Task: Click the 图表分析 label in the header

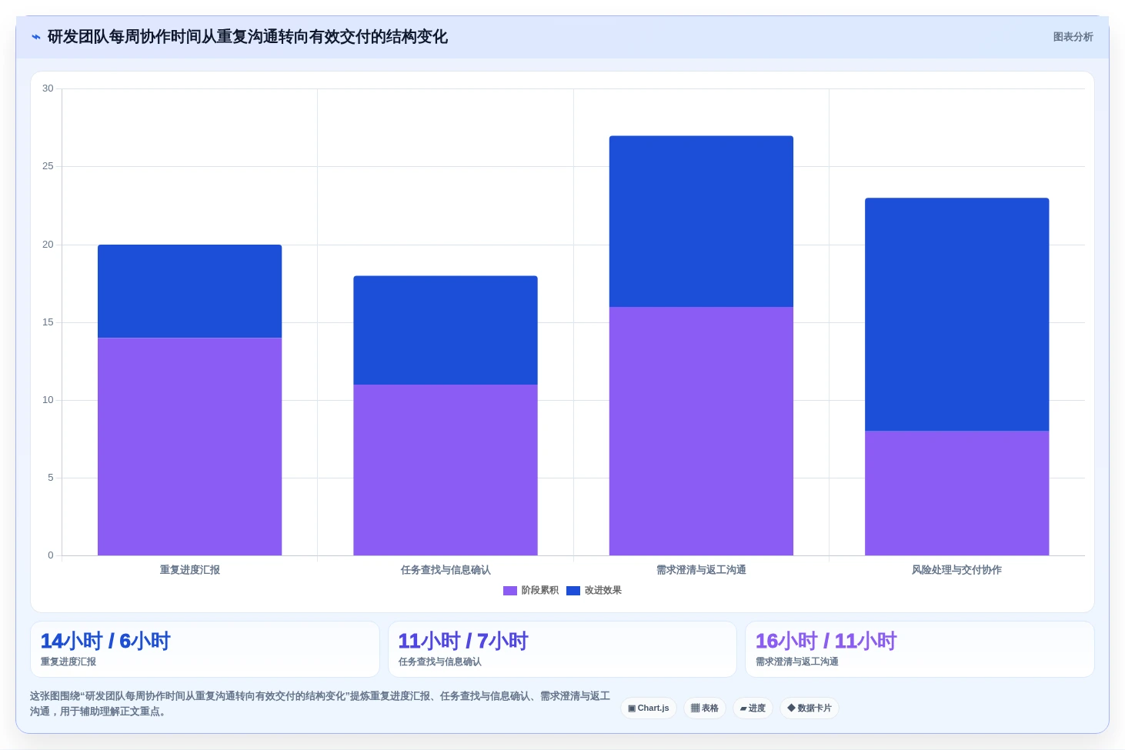Action: click(x=1073, y=37)
